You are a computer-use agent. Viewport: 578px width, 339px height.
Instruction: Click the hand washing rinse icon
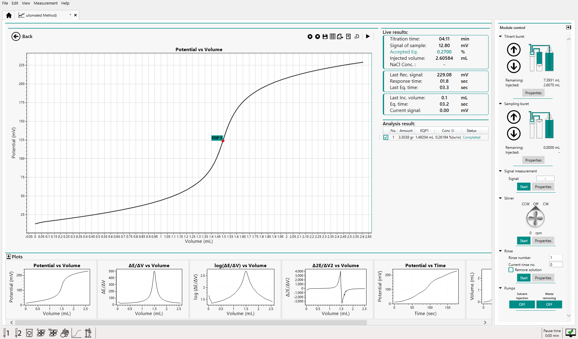coord(65,333)
